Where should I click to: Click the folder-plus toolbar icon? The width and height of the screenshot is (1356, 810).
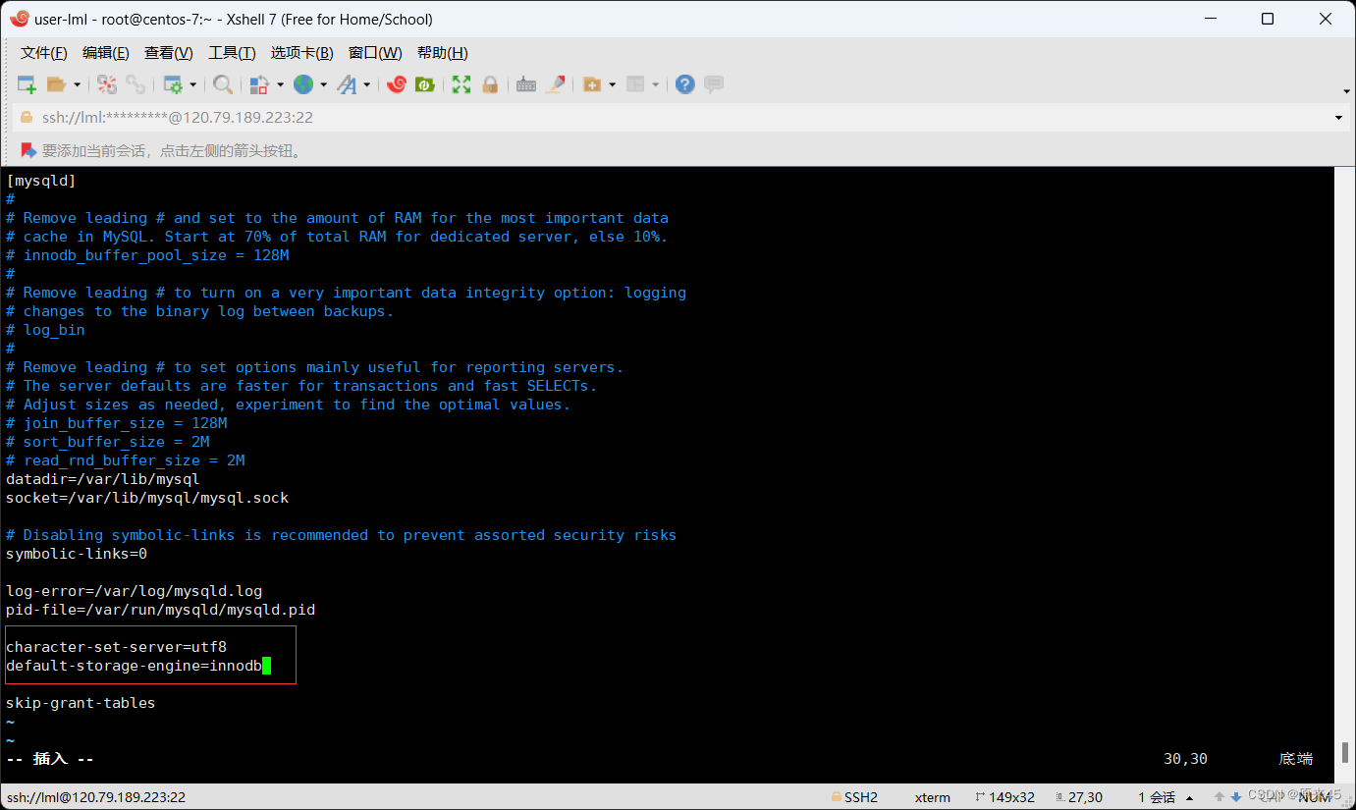coord(592,84)
